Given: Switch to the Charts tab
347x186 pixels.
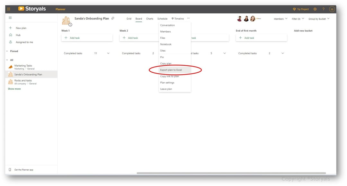Looking at the screenshot, I should pos(150,19).
